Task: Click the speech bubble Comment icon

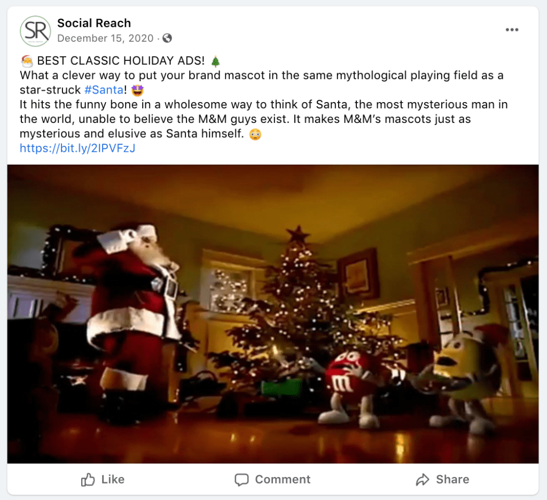Action: click(241, 480)
